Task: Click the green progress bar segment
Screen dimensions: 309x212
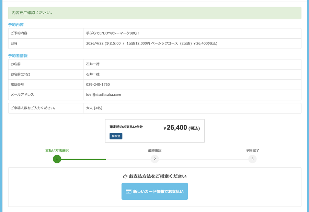Action: pyautogui.click(x=83, y=159)
